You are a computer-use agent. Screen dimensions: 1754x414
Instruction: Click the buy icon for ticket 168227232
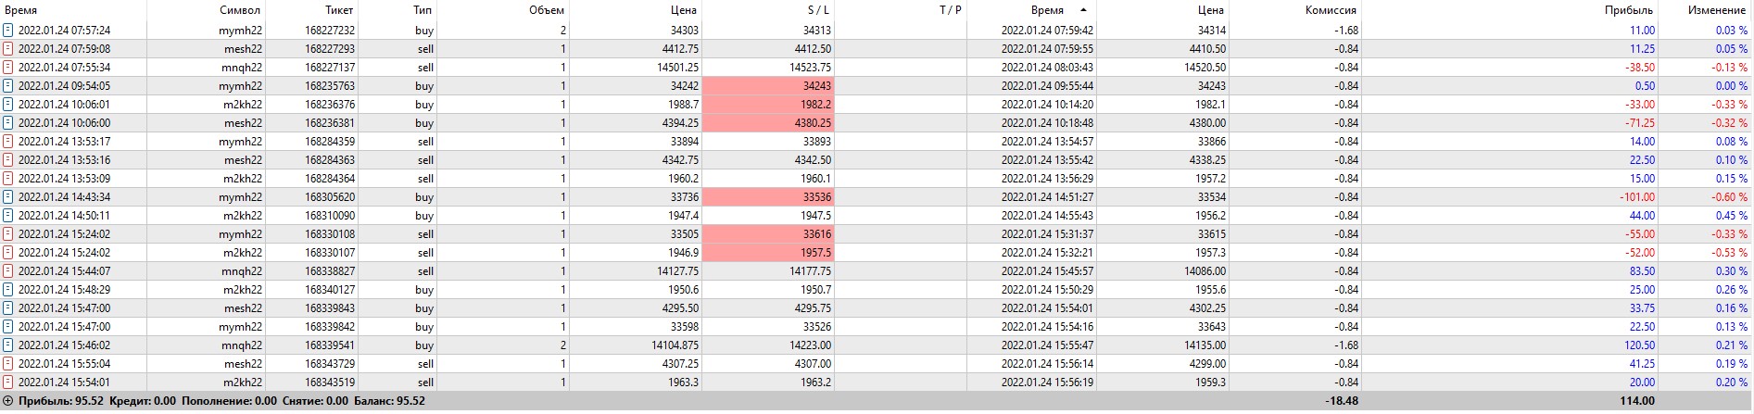pos(8,31)
